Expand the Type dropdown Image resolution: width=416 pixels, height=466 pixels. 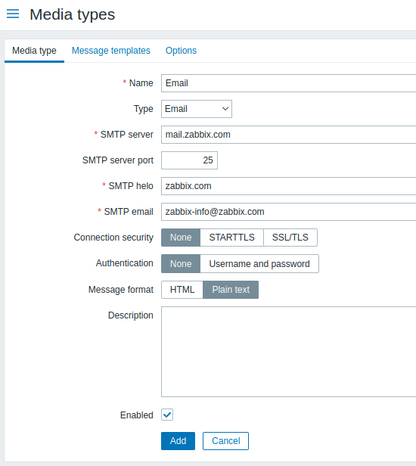pyautogui.click(x=197, y=109)
